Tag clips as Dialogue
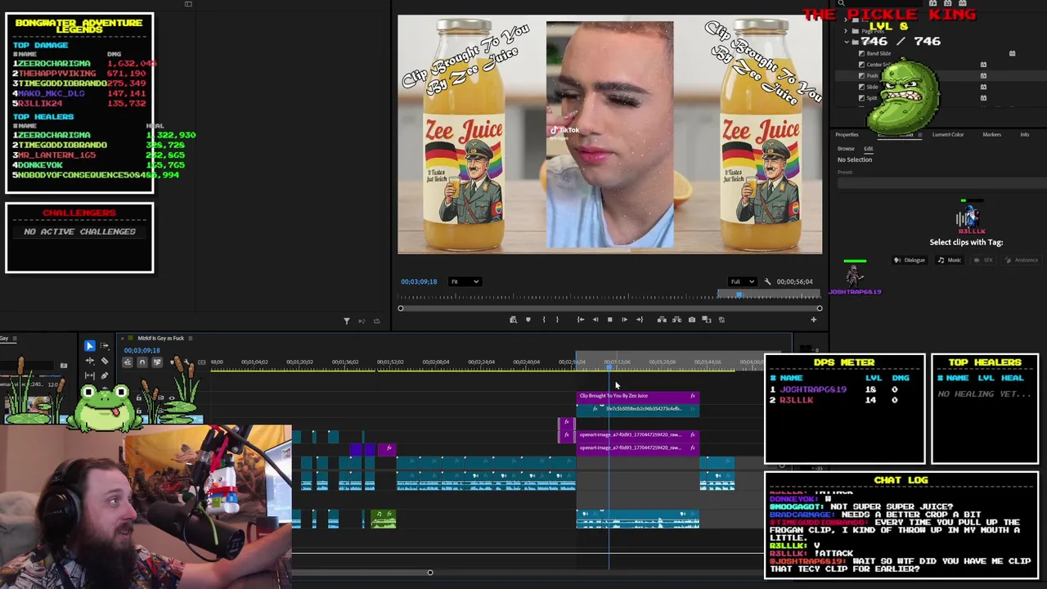Screen dimensions: 1047x589 pyautogui.click(x=910, y=260)
